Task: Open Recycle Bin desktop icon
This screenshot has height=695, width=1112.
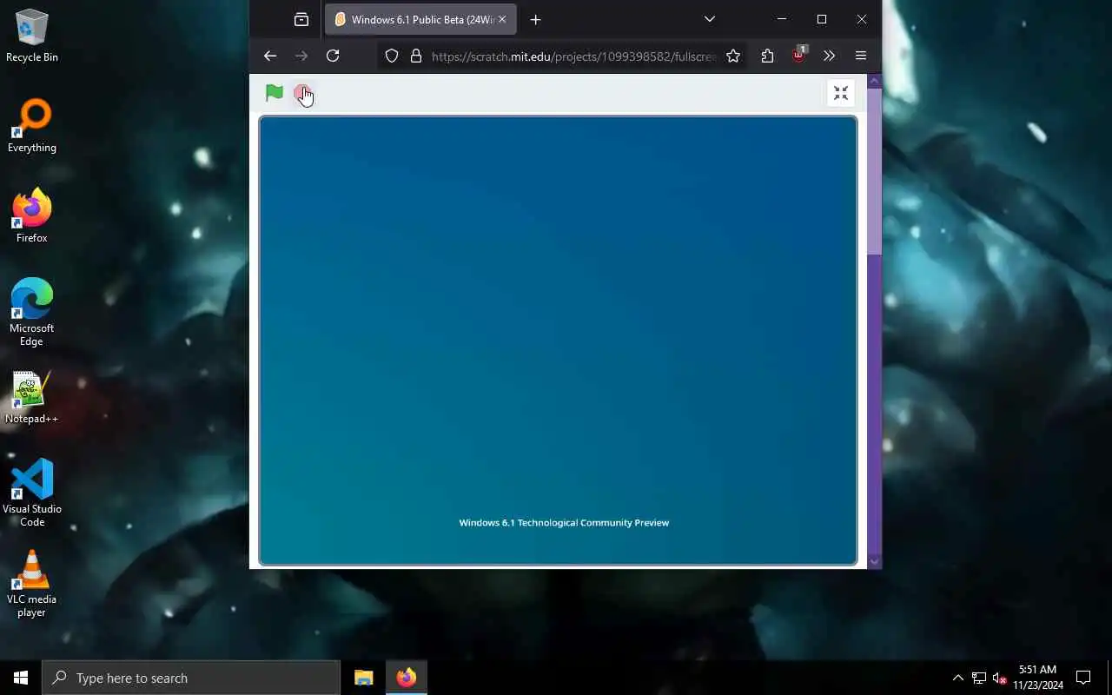Action: point(32,36)
